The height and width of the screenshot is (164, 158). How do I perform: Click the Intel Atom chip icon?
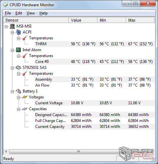point(18,50)
